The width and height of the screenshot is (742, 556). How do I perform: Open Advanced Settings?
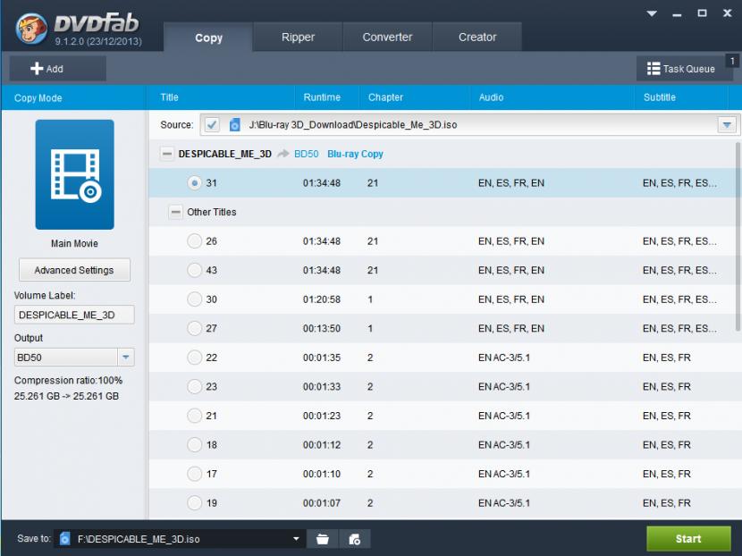tap(74, 270)
